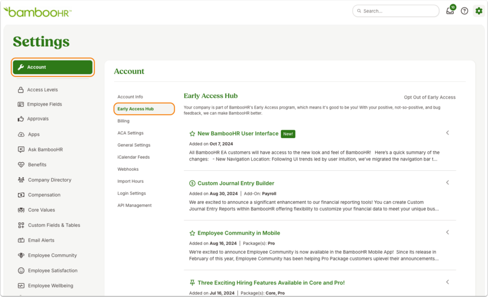Open Employee Fields settings
Screen dimensions: 488x297
click(45, 105)
